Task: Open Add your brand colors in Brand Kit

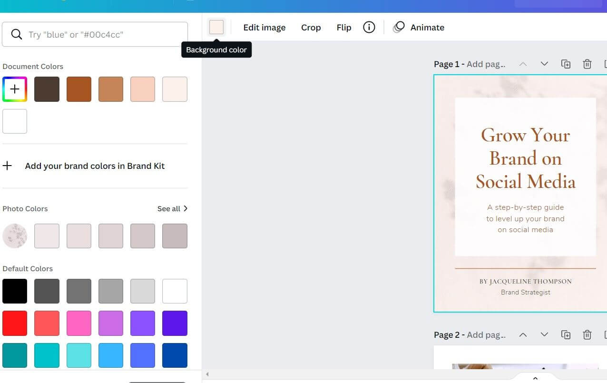Action: coord(95,166)
